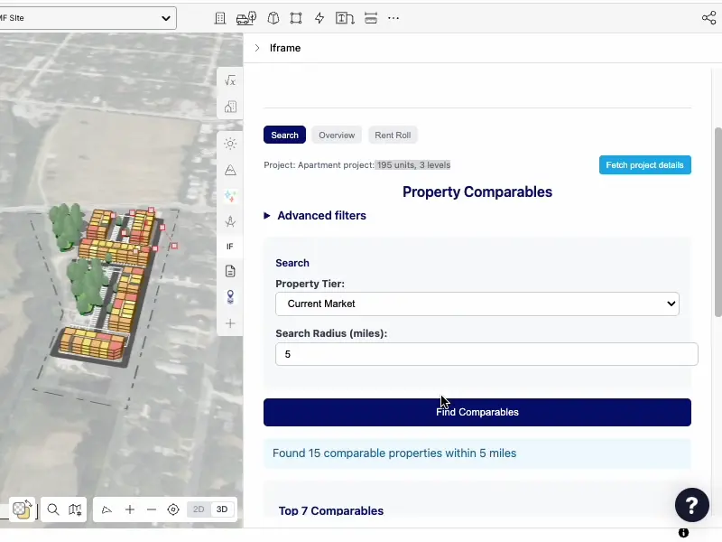Click the Find Comparables button
Image resolution: width=722 pixels, height=542 pixels.
(x=477, y=412)
